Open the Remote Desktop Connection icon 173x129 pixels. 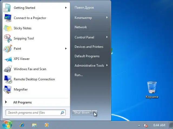(x=8, y=79)
